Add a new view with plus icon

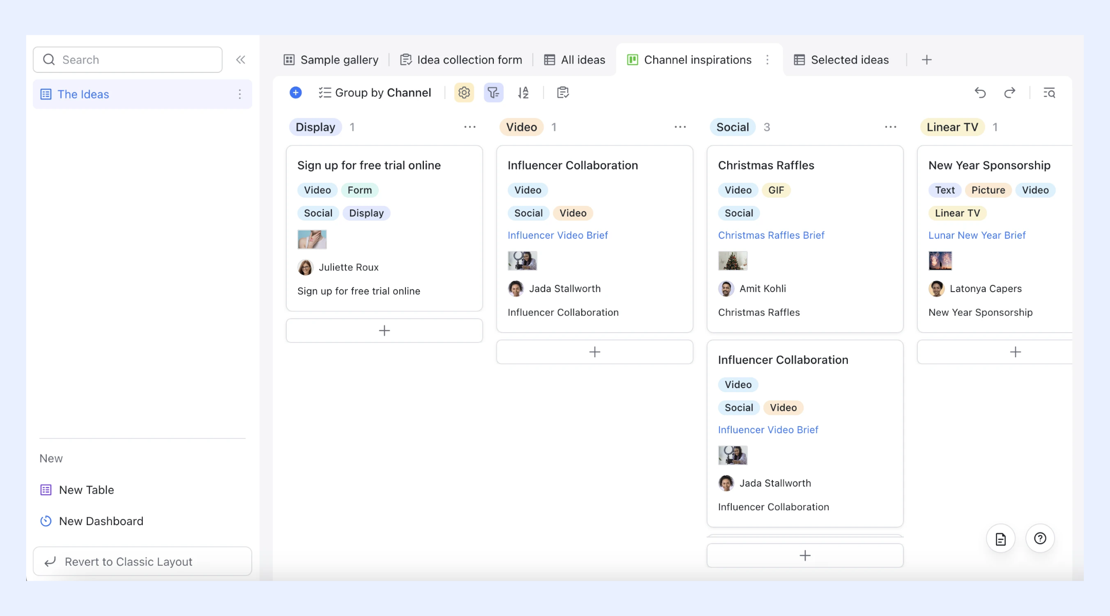pos(927,60)
